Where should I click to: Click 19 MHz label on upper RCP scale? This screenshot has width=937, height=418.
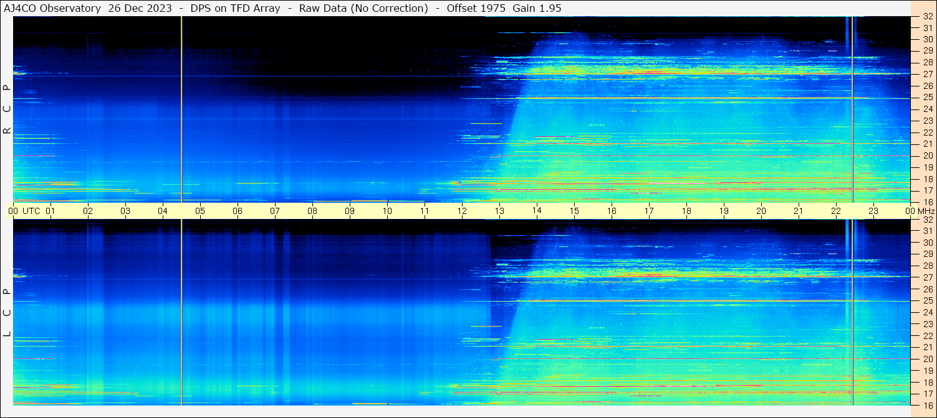click(x=928, y=167)
